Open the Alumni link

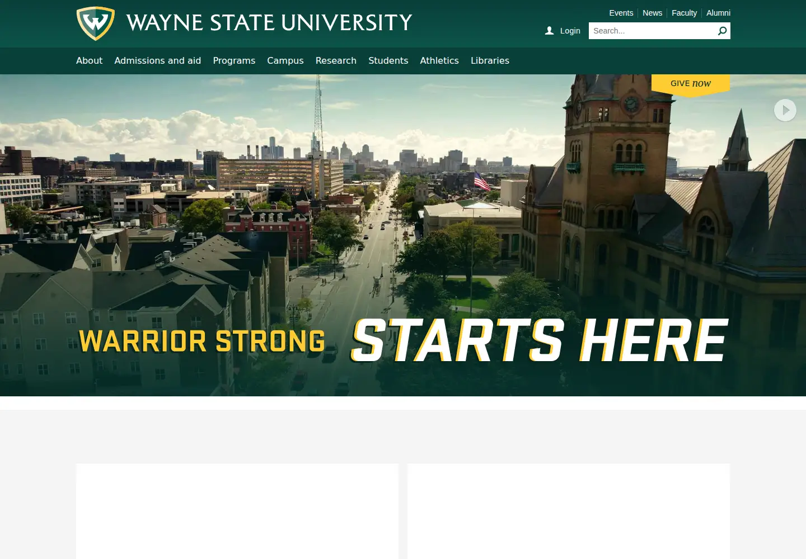[x=718, y=13]
